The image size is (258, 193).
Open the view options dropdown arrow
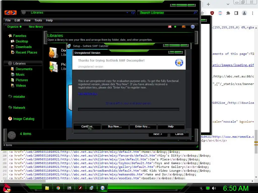175,27
